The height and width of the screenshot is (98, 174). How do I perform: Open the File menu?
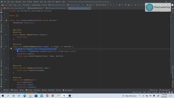click(5, 2)
